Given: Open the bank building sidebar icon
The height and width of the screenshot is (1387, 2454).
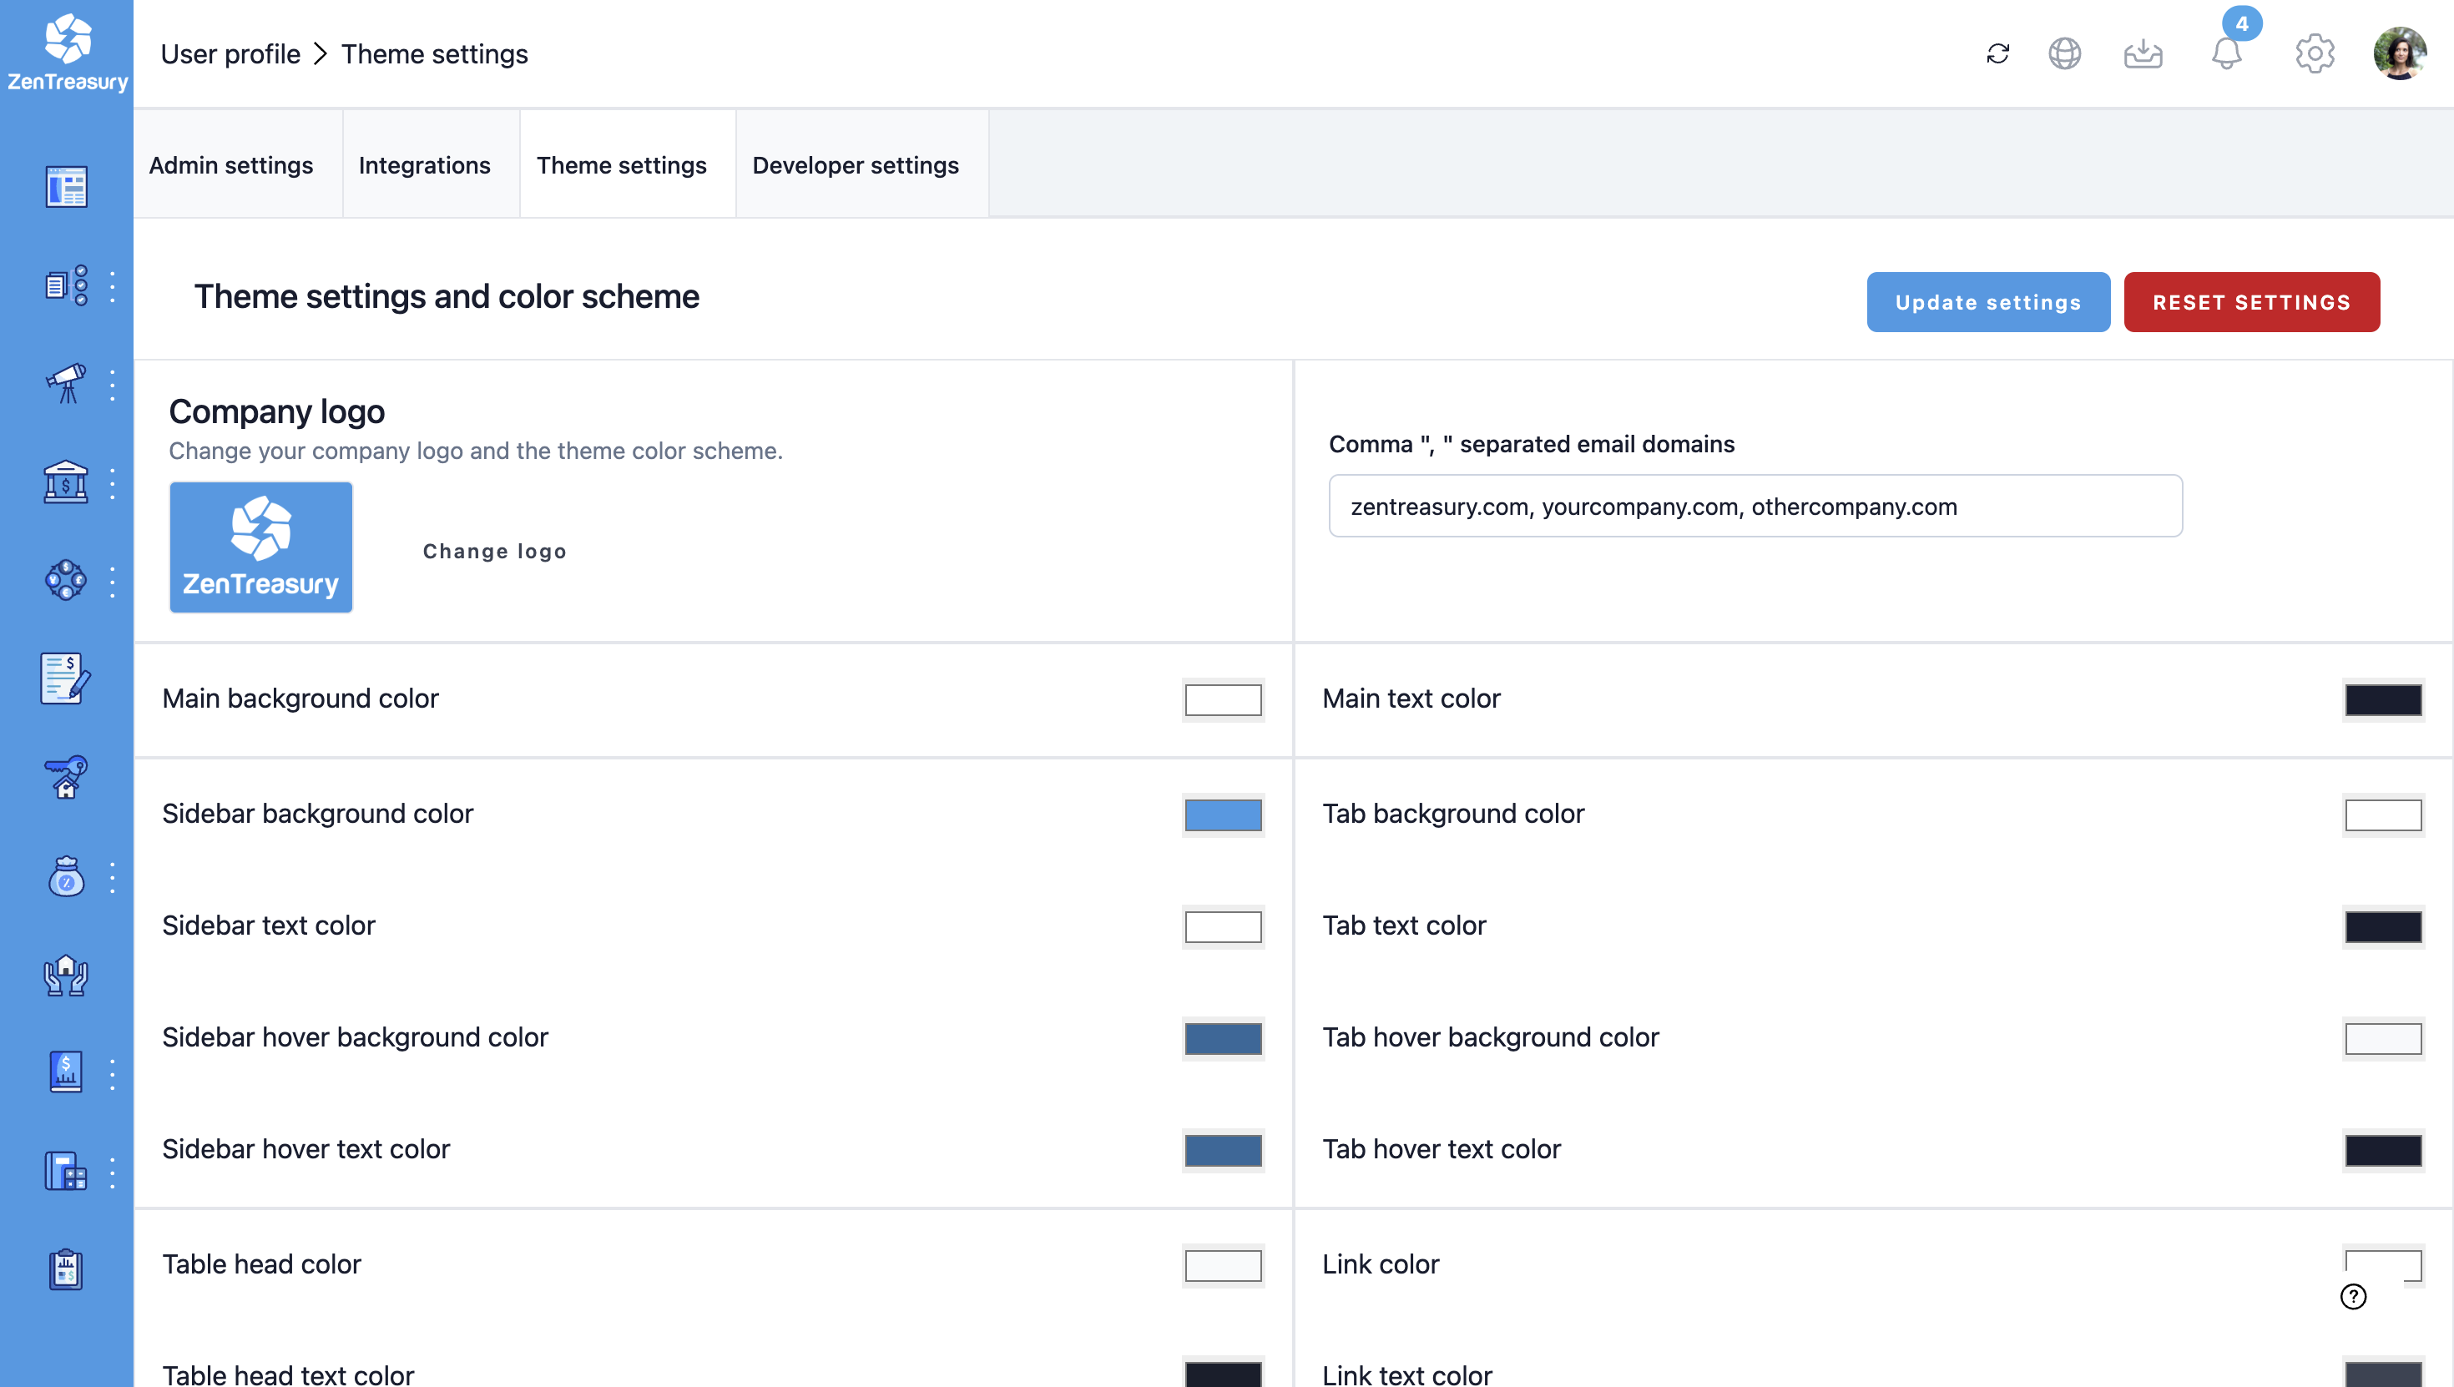Looking at the screenshot, I should click(66, 483).
